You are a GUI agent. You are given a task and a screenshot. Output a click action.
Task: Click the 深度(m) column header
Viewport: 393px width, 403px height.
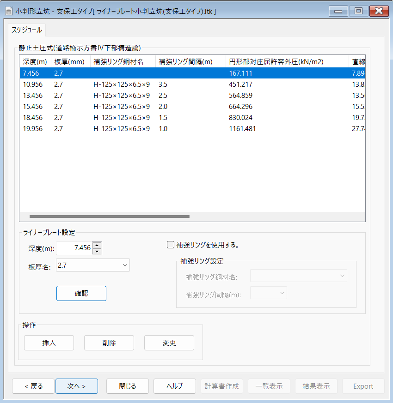35,61
